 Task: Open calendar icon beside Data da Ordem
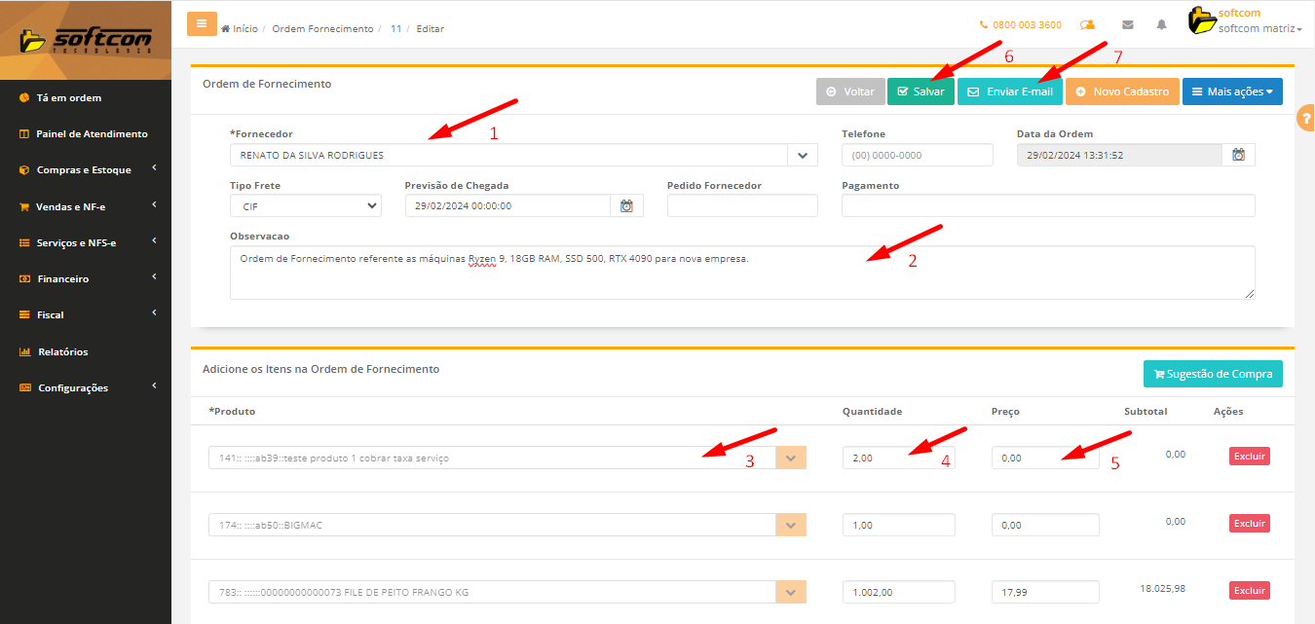[x=1238, y=155]
